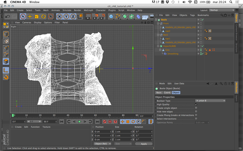Image resolution: width=243 pixels, height=151 pixels.
Task: Activate the Move tool
Action: pyautogui.click(x=30, y=17)
